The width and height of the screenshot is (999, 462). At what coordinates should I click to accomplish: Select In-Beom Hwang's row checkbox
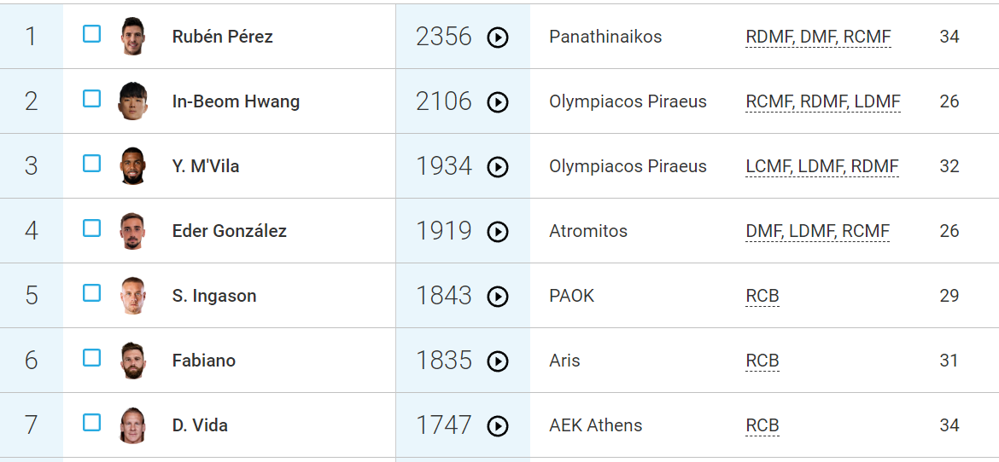tap(91, 99)
